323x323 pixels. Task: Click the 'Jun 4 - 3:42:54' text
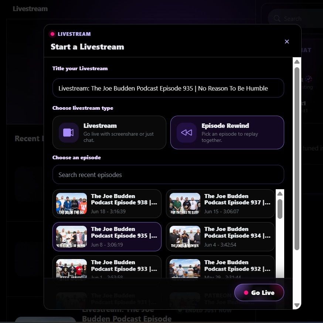click(220, 245)
